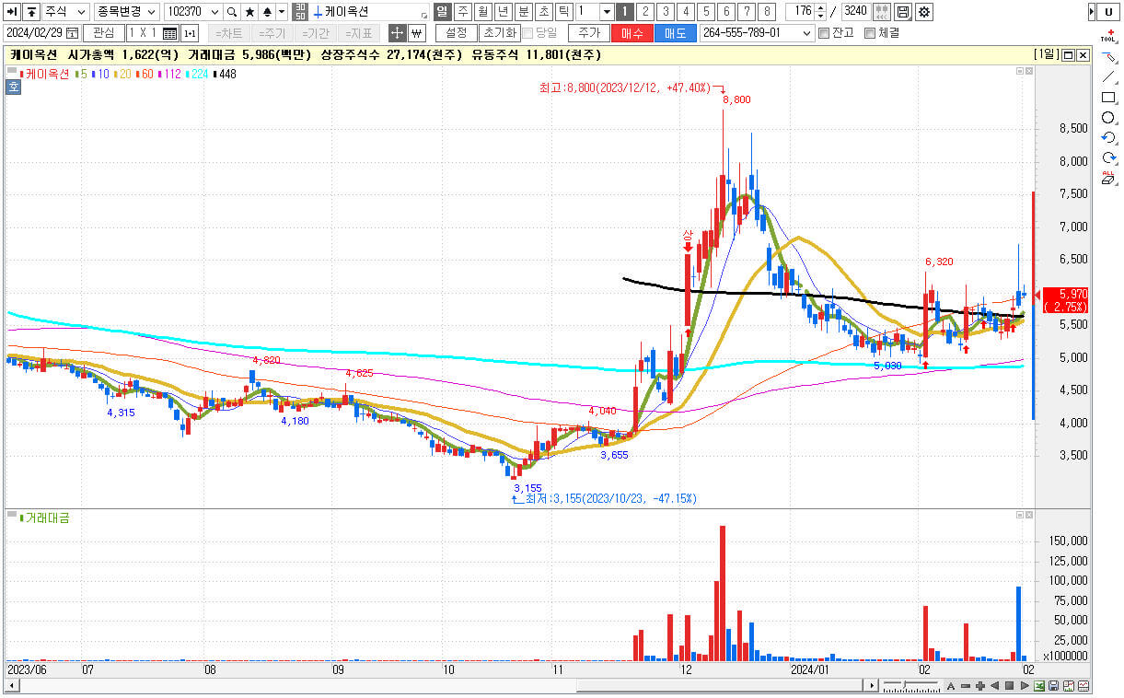Viewport: 1124px width, 698px height.
Task: Select the pencil draw tool
Action: pos(1108,57)
